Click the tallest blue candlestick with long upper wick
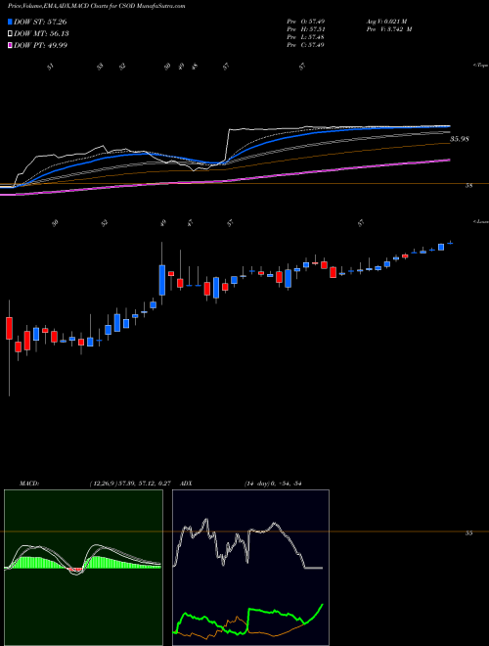The image size is (489, 646). [x=162, y=280]
